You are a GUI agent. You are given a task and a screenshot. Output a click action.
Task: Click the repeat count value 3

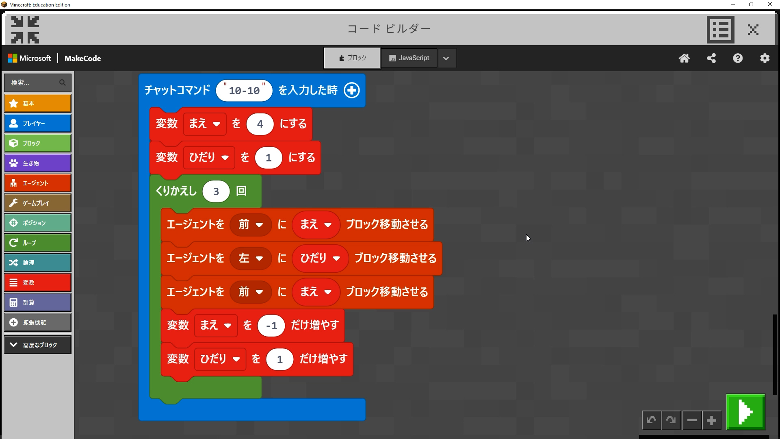[x=216, y=191]
